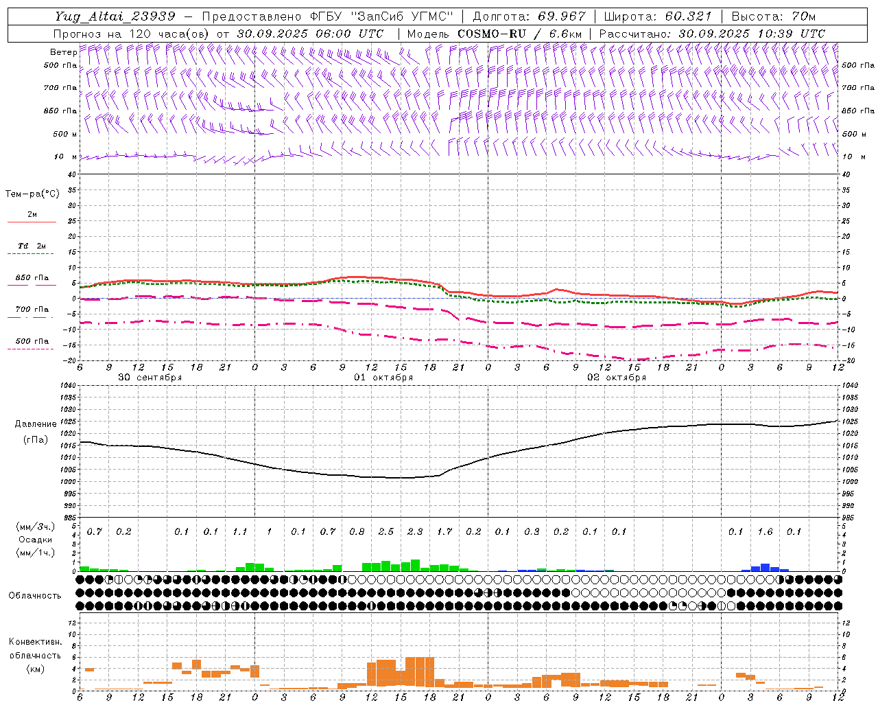Click the latitude value Широта: 60.321
Viewport: 878px width, 703px height.
(x=658, y=16)
